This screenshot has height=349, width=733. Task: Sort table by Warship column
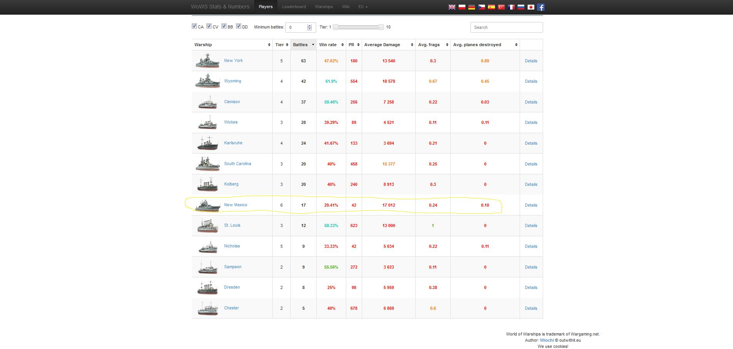[232, 45]
